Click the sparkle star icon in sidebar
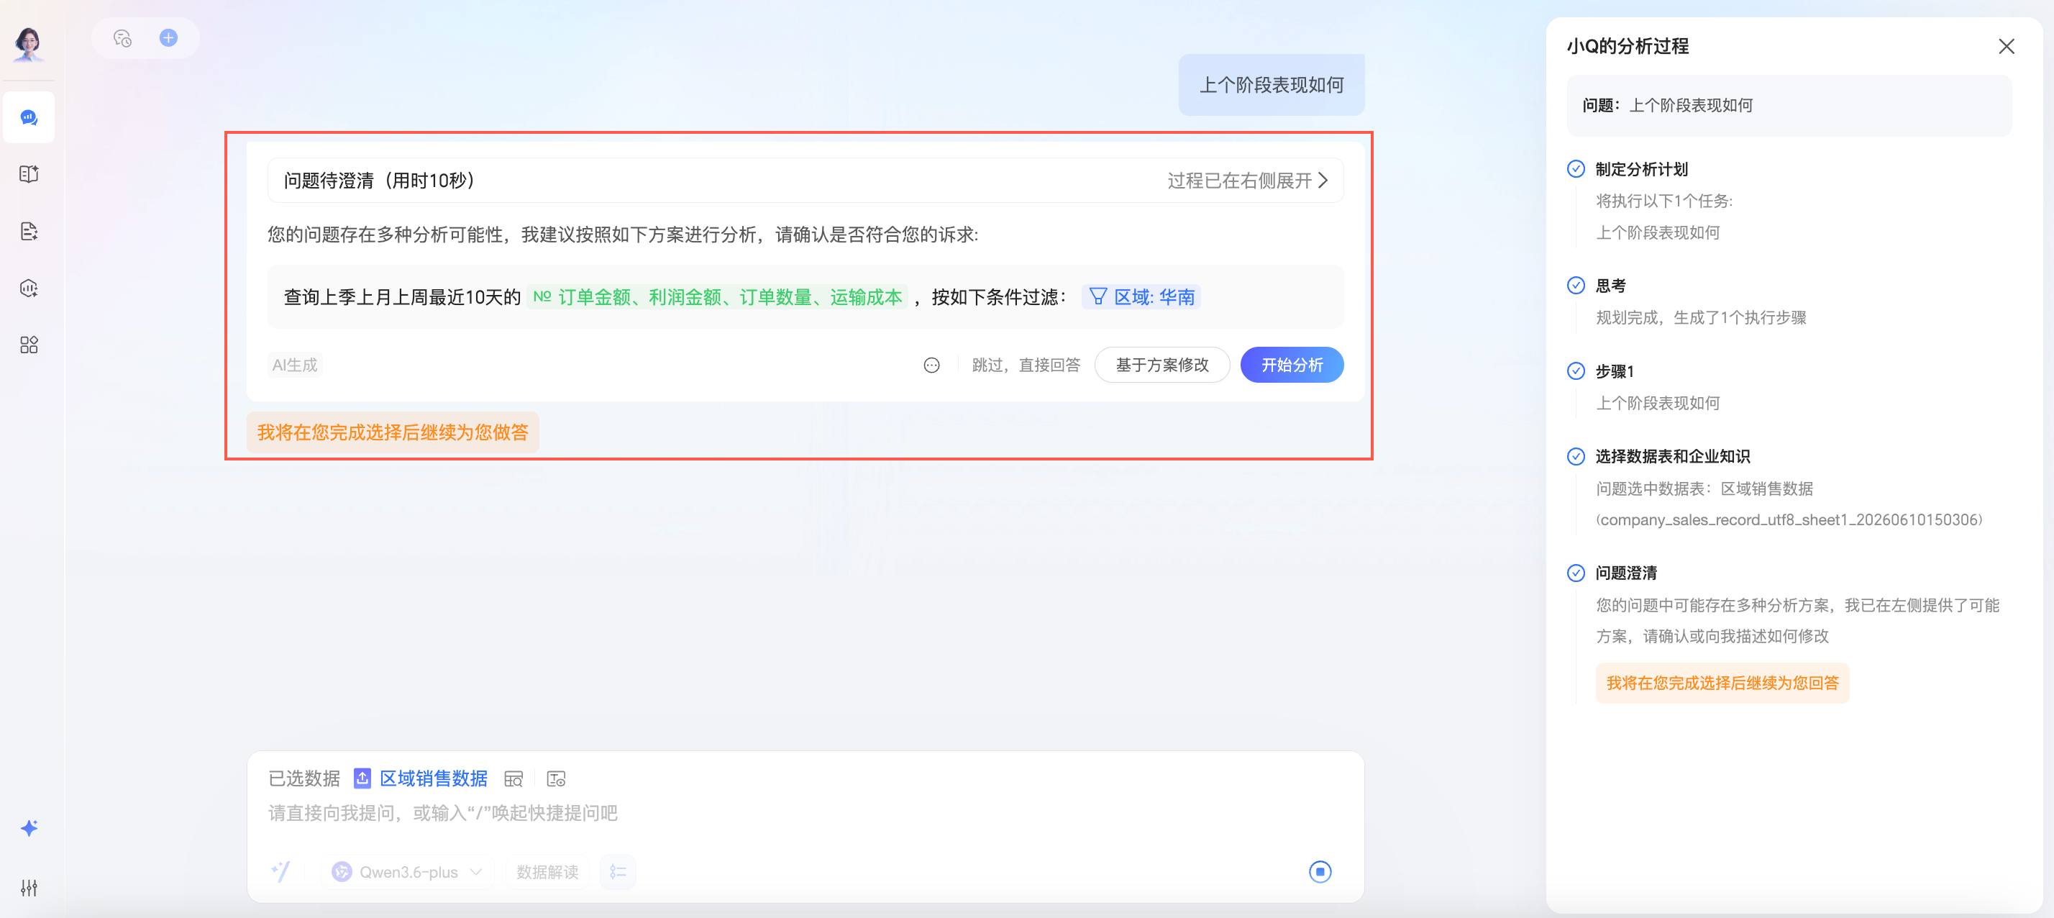 tap(29, 828)
